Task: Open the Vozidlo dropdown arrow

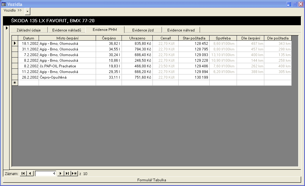Action: [x=27, y=11]
